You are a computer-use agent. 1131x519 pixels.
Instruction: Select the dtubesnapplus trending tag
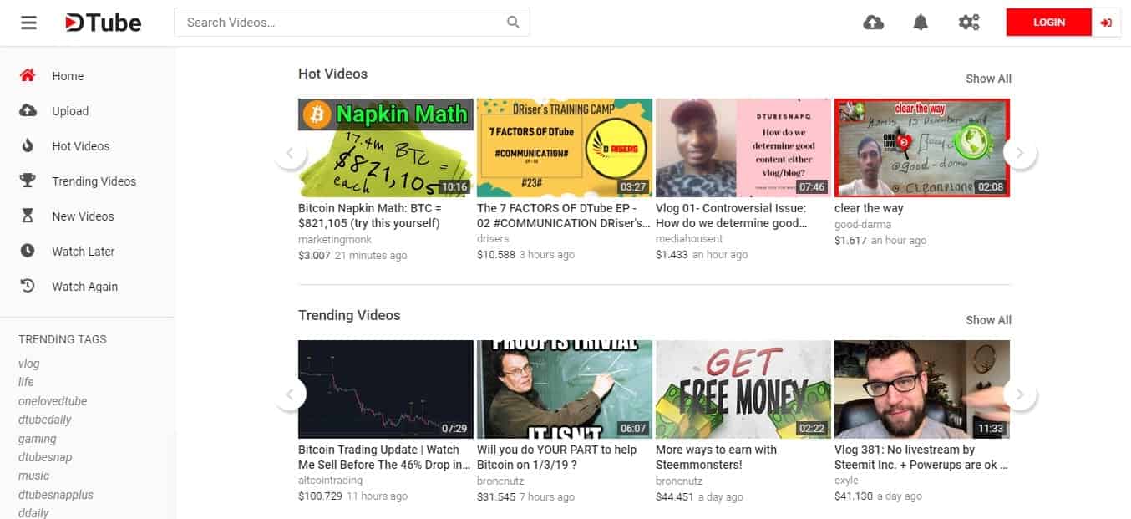56,495
